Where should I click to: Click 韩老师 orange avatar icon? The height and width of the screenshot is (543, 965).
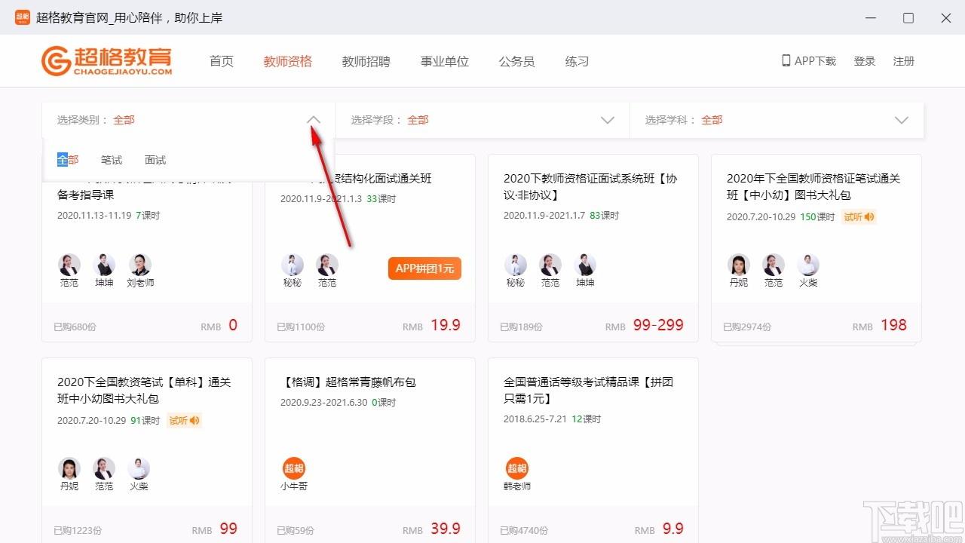[x=517, y=468]
